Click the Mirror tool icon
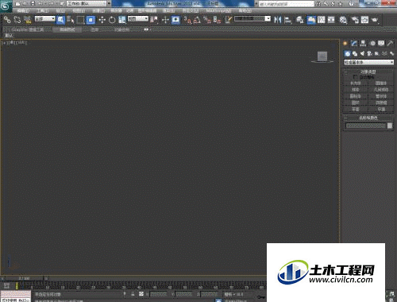 [278, 20]
